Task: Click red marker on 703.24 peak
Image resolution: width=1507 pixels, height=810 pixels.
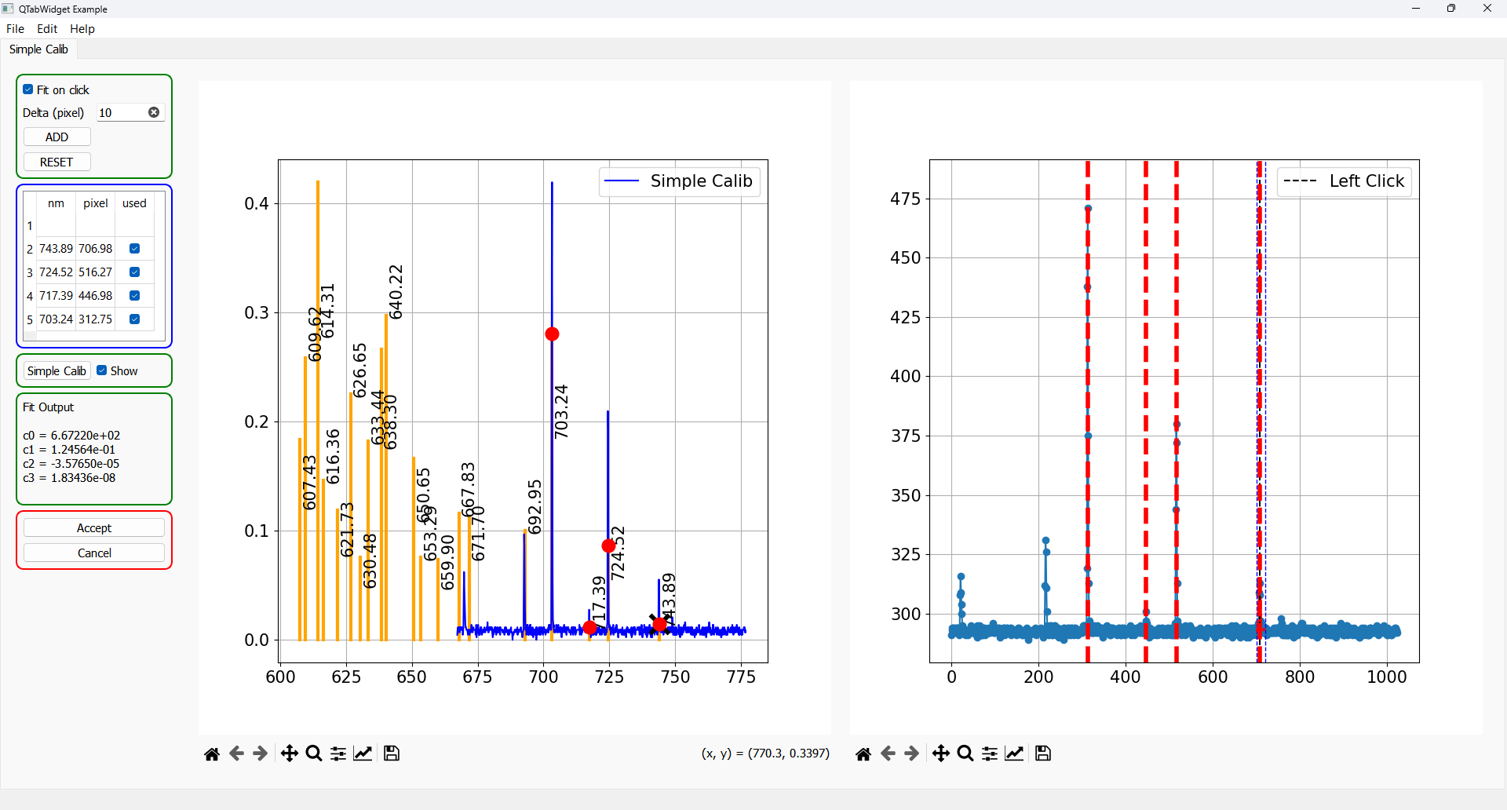Action: (x=552, y=334)
